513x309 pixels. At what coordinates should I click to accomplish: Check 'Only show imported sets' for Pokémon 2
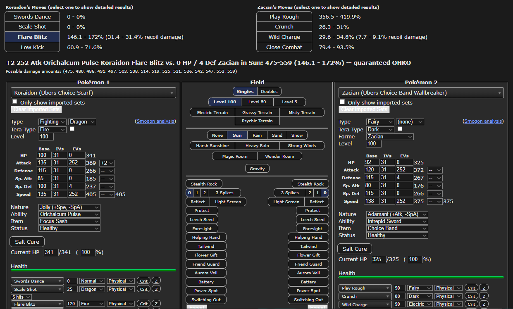click(x=342, y=102)
